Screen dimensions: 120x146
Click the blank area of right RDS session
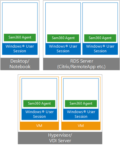point(100,19)
